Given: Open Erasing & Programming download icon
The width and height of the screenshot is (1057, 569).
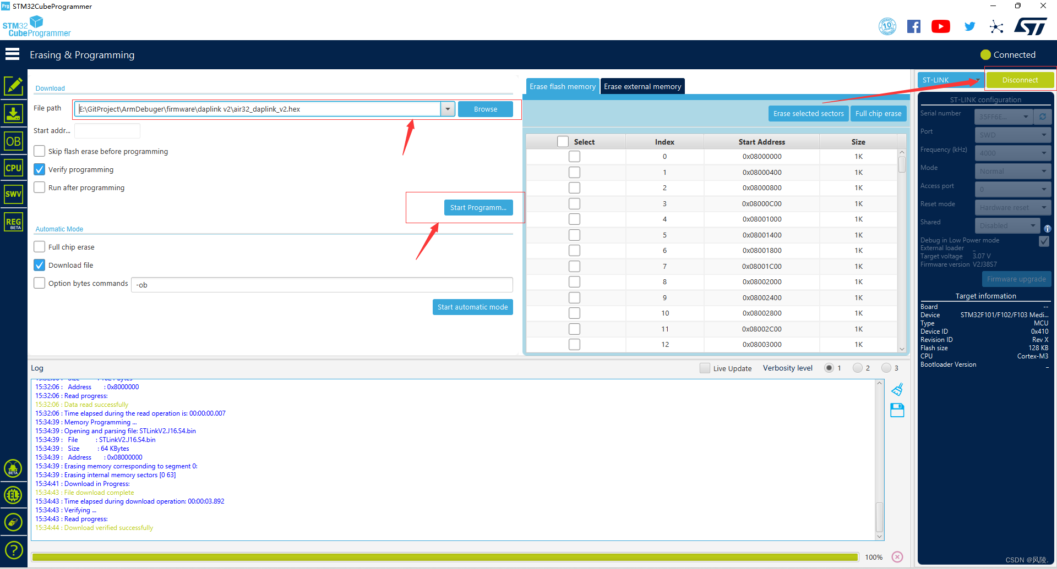Looking at the screenshot, I should pos(13,114).
